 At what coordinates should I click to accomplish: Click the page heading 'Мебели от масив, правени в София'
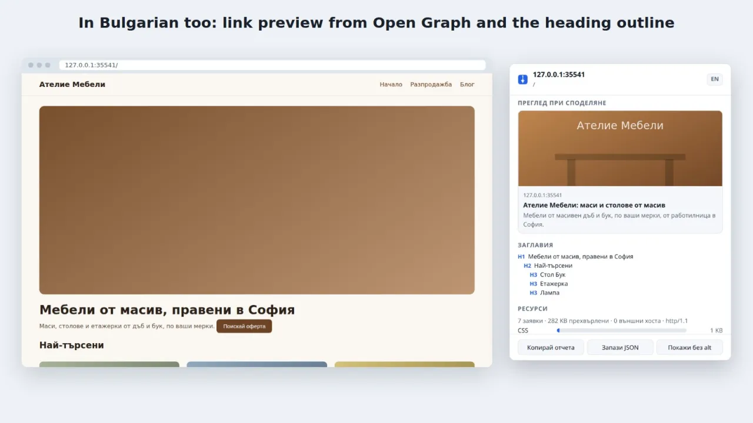(x=167, y=310)
